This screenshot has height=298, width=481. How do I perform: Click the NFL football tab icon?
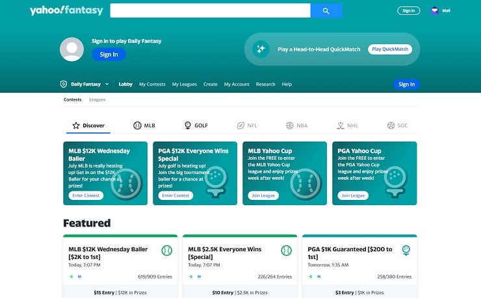[240, 125]
